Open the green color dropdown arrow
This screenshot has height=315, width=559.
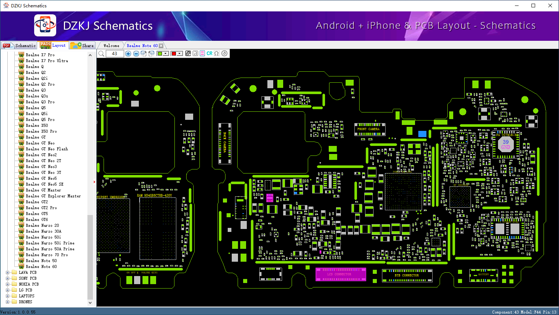pyautogui.click(x=166, y=54)
